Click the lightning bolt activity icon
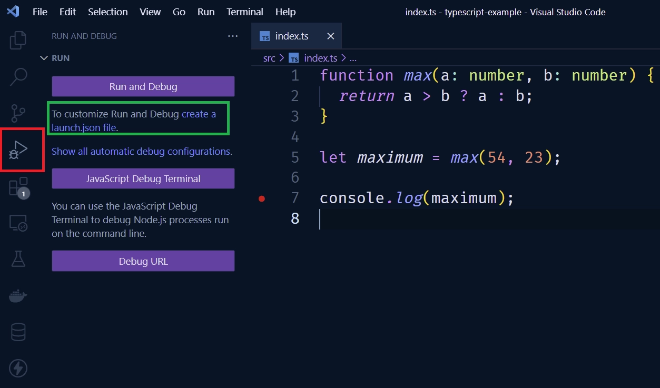Image resolution: width=660 pixels, height=388 pixels. [18, 369]
